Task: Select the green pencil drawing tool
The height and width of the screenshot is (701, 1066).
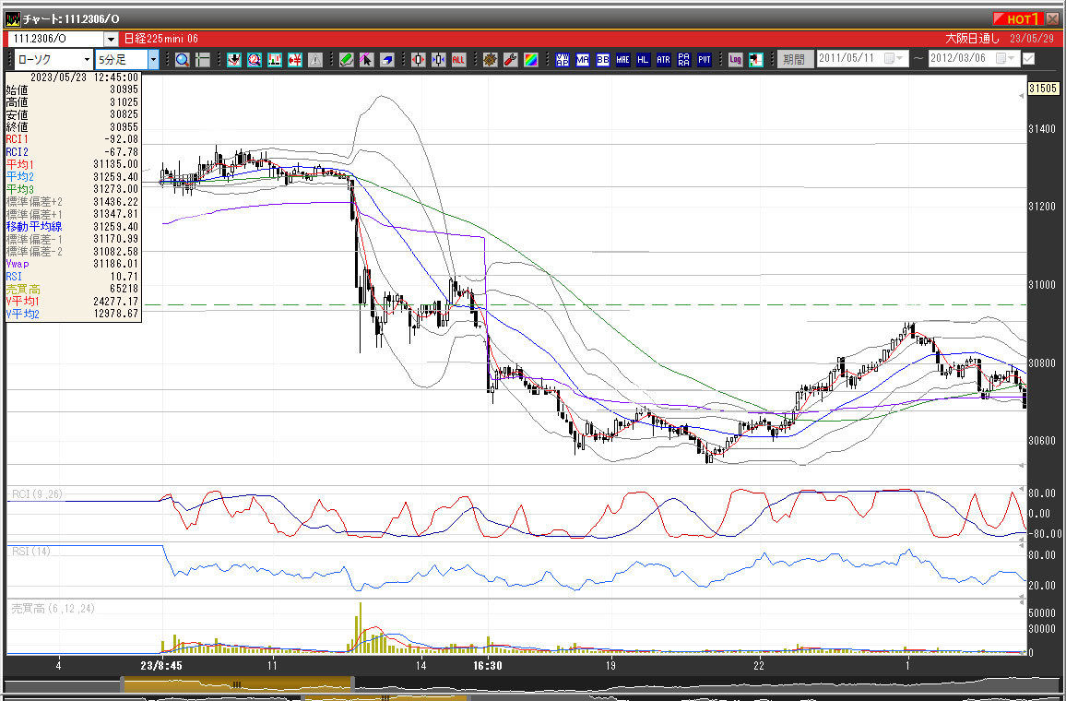Action: point(347,60)
